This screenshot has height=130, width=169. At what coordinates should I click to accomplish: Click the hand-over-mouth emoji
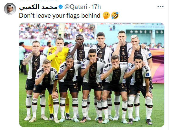tap(106, 15)
